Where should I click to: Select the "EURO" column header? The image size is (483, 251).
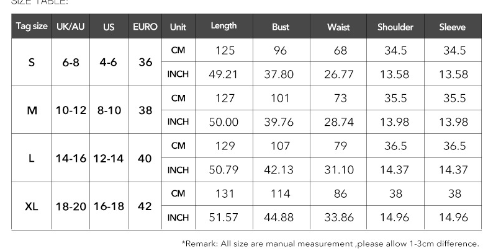[x=145, y=27]
